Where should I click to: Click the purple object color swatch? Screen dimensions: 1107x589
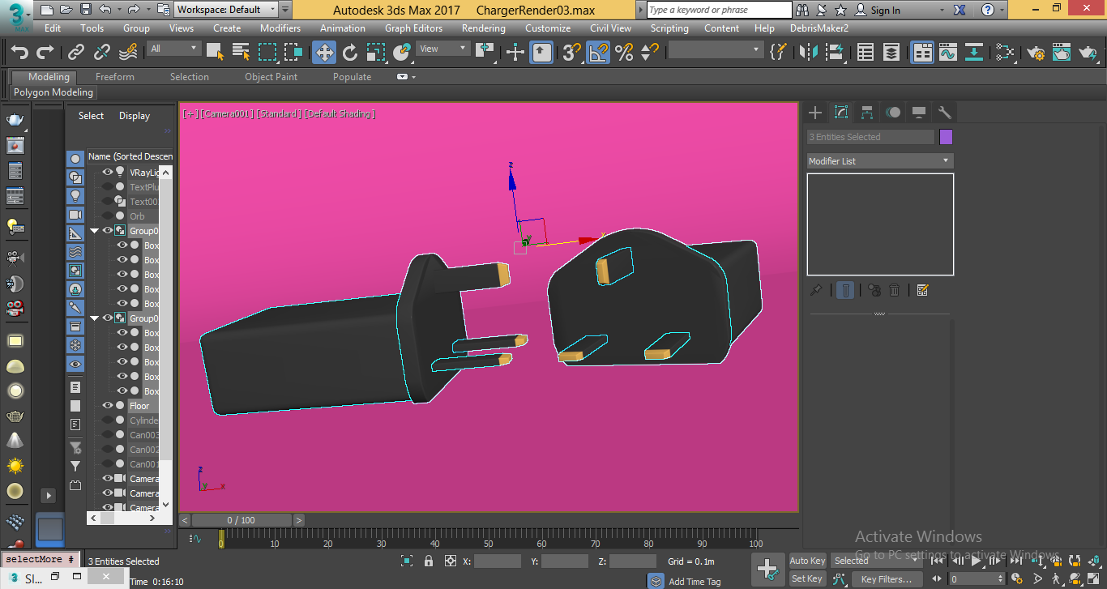point(946,137)
